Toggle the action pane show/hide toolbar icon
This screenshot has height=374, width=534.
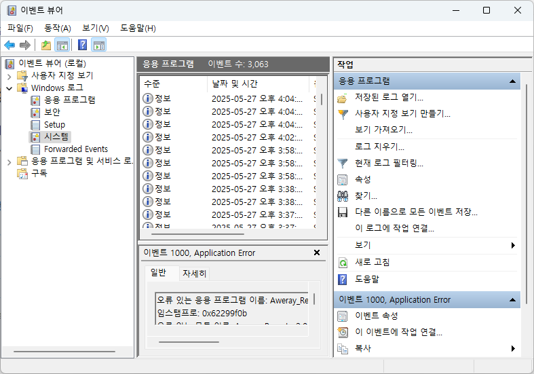99,45
